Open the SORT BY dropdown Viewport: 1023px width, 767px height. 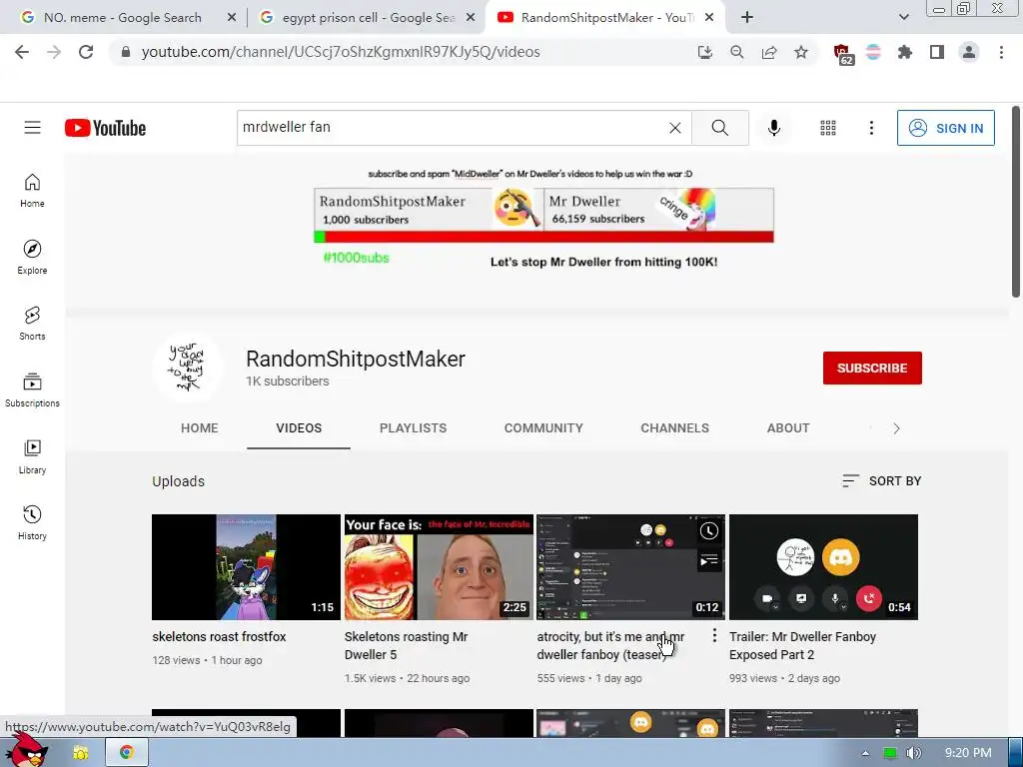881,481
